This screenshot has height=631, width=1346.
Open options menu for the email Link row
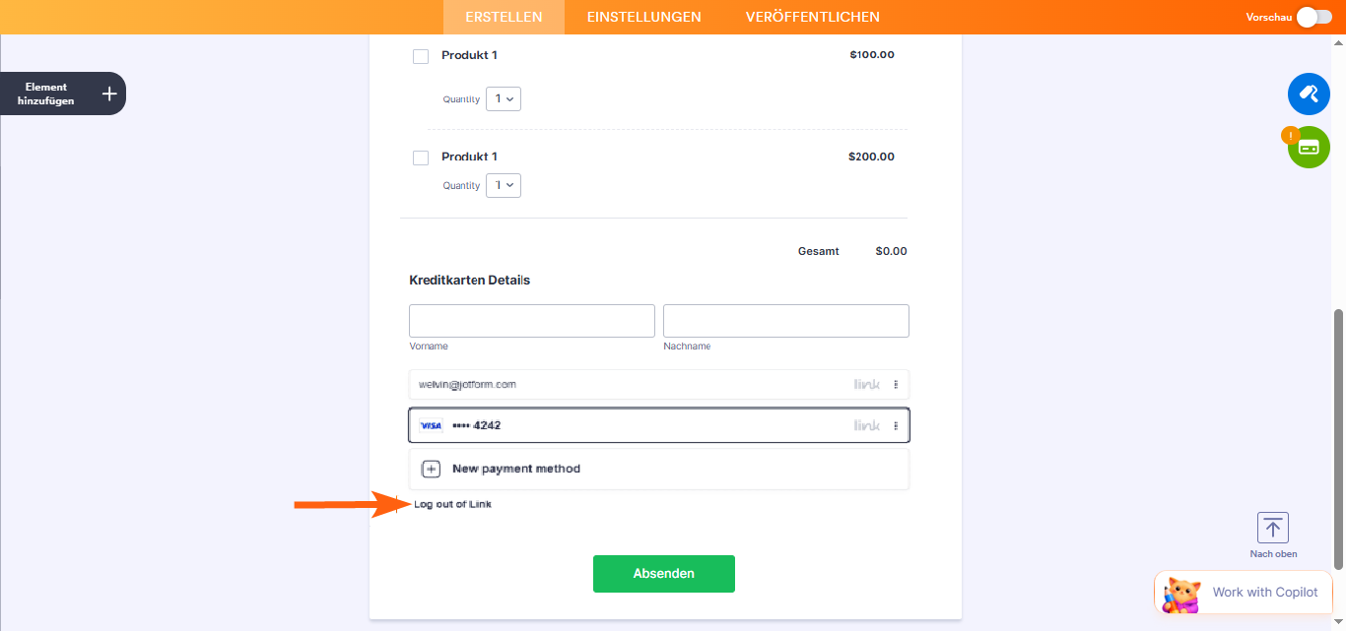(896, 385)
